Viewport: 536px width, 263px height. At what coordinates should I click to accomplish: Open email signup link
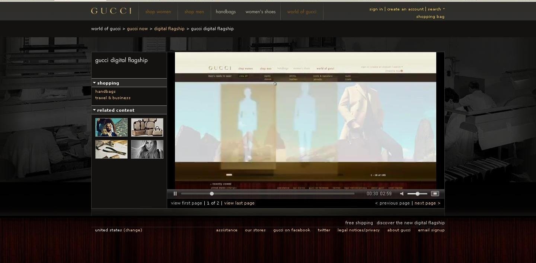coord(431,230)
